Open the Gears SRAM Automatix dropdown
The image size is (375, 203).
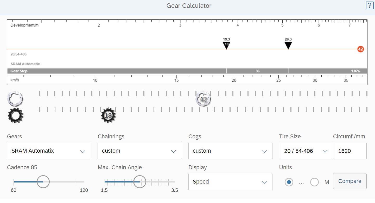tap(49, 151)
